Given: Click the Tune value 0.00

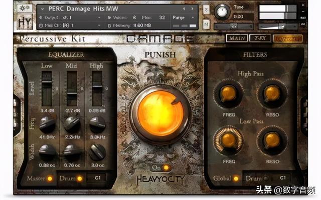Looking at the screenshot, I should point(239,16).
